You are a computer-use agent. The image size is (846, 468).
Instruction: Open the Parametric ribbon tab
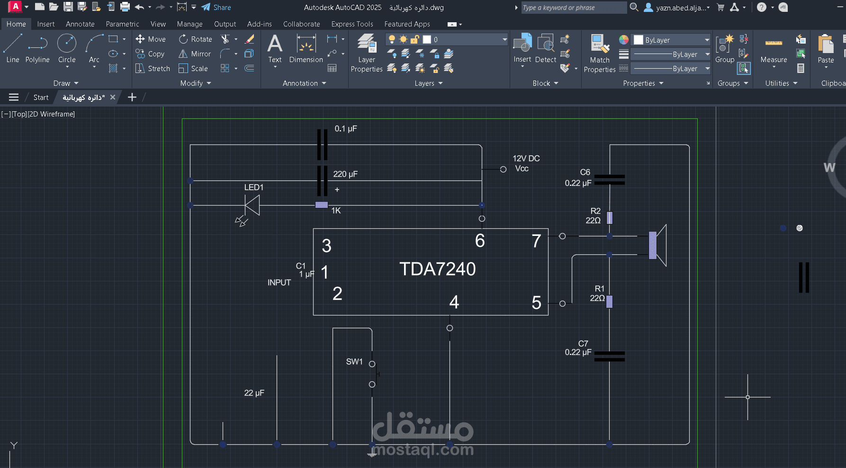(x=122, y=24)
